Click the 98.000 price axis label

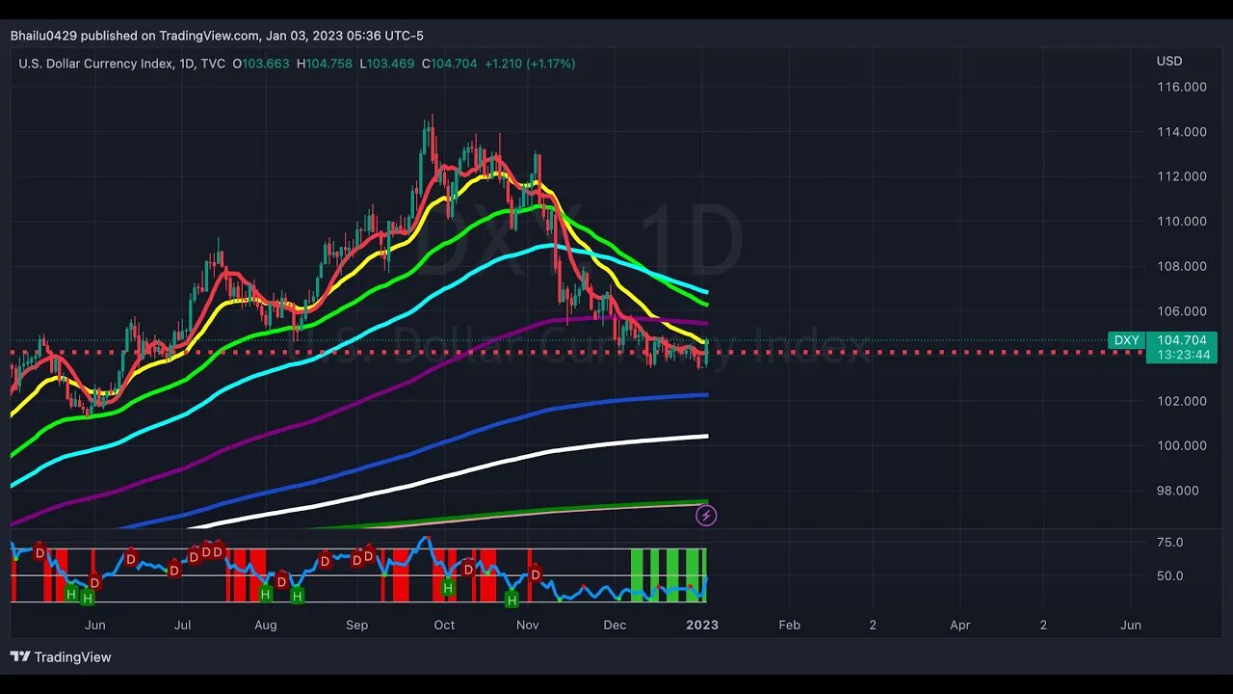click(1178, 491)
